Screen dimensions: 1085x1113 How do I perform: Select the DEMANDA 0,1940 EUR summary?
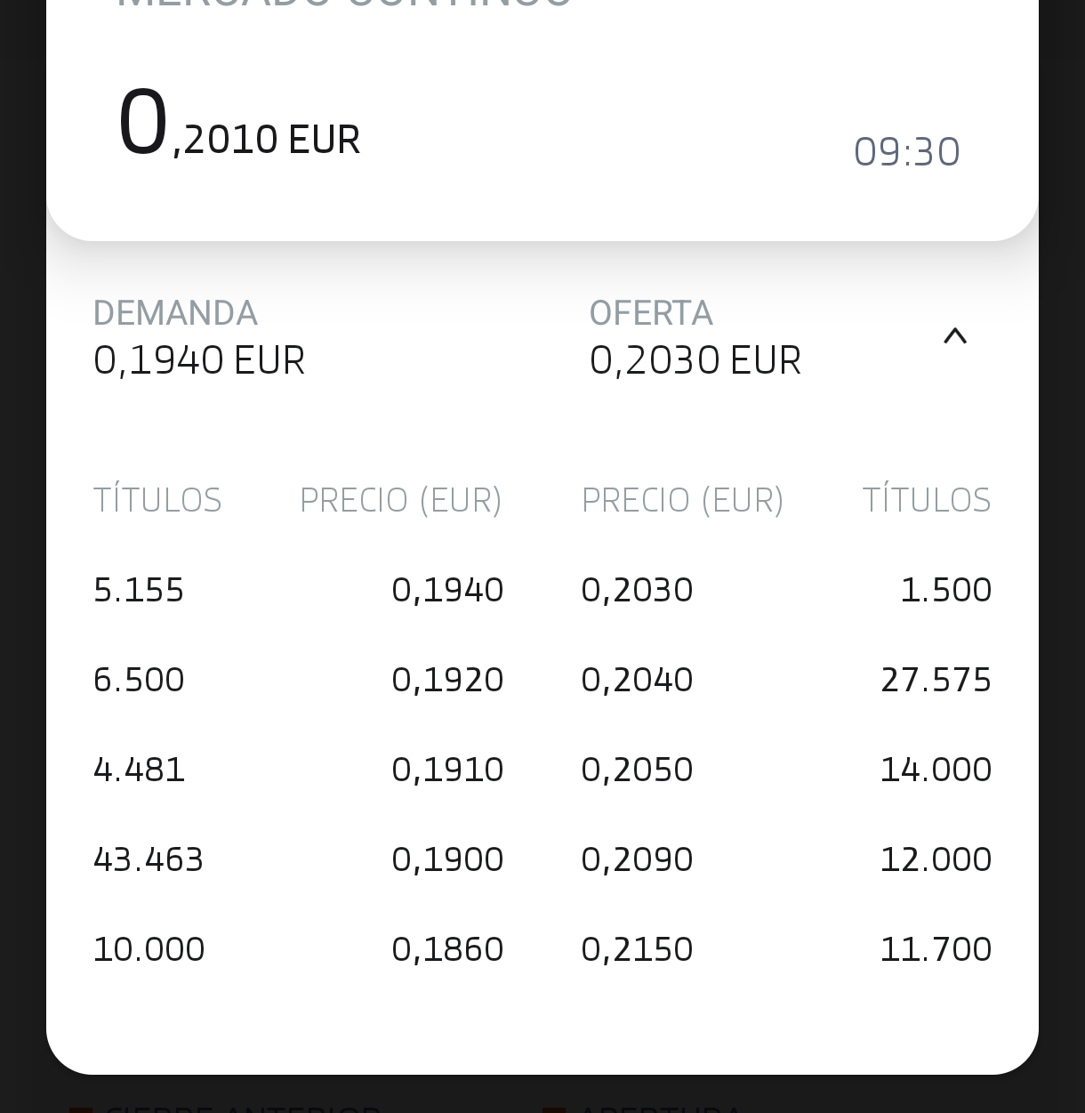point(199,338)
